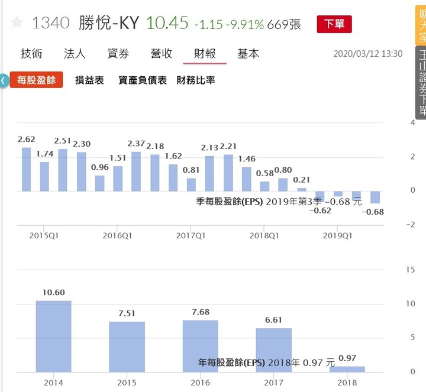The width and height of the screenshot is (426, 392).
Task: Click the 2019Q1 axis label
Action: (x=337, y=236)
